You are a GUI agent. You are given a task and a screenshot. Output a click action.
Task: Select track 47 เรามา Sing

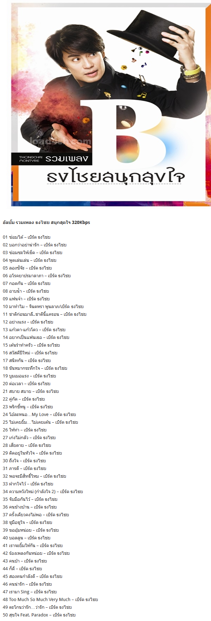pos(30,592)
